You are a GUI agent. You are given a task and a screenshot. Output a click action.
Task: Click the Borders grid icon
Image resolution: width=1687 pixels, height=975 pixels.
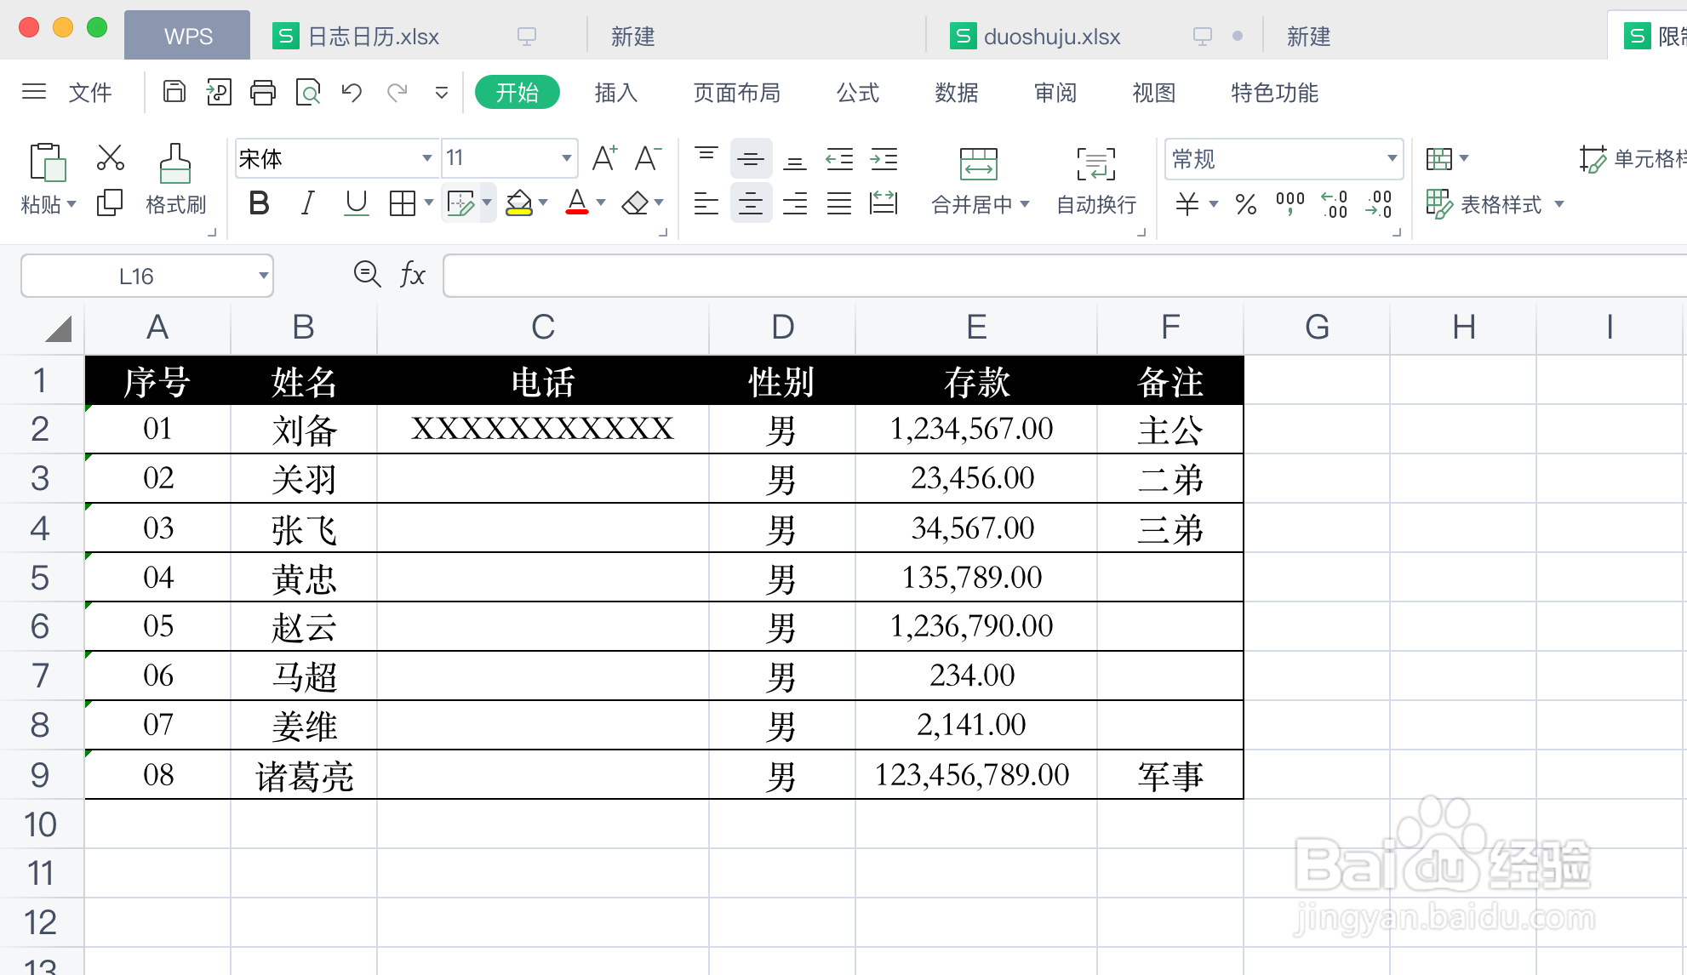click(403, 203)
